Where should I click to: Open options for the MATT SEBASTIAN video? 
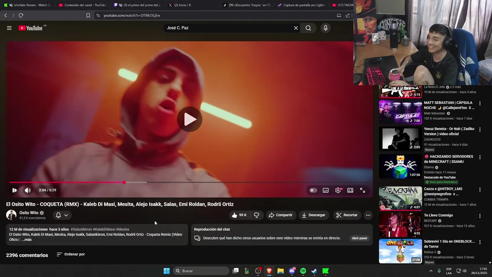pos(480,103)
